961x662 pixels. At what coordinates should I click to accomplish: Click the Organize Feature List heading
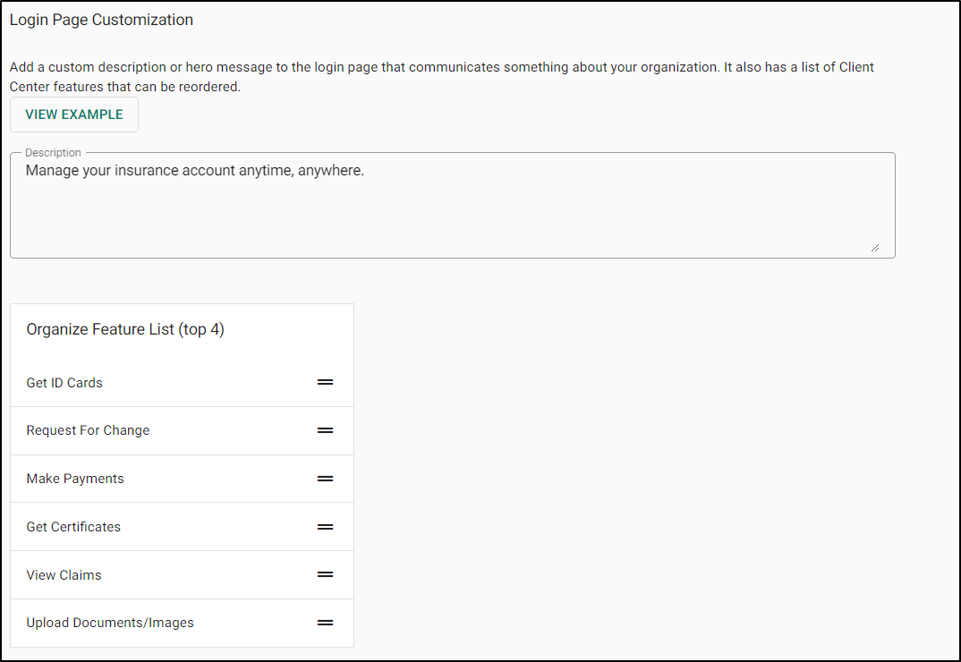click(x=125, y=329)
